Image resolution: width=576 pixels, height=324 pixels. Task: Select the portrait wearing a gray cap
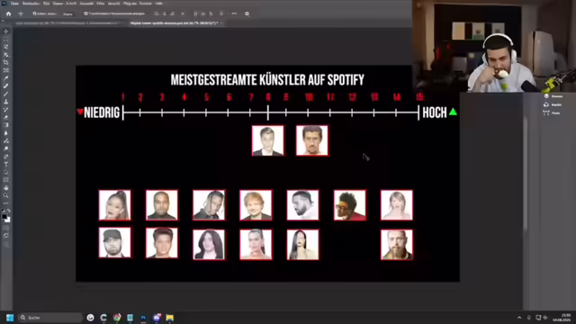coord(114,242)
